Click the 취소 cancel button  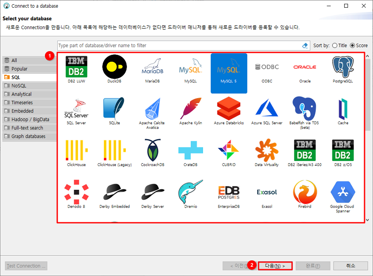pyautogui.click(x=351, y=266)
